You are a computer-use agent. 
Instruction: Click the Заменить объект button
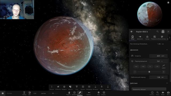(149, 89)
